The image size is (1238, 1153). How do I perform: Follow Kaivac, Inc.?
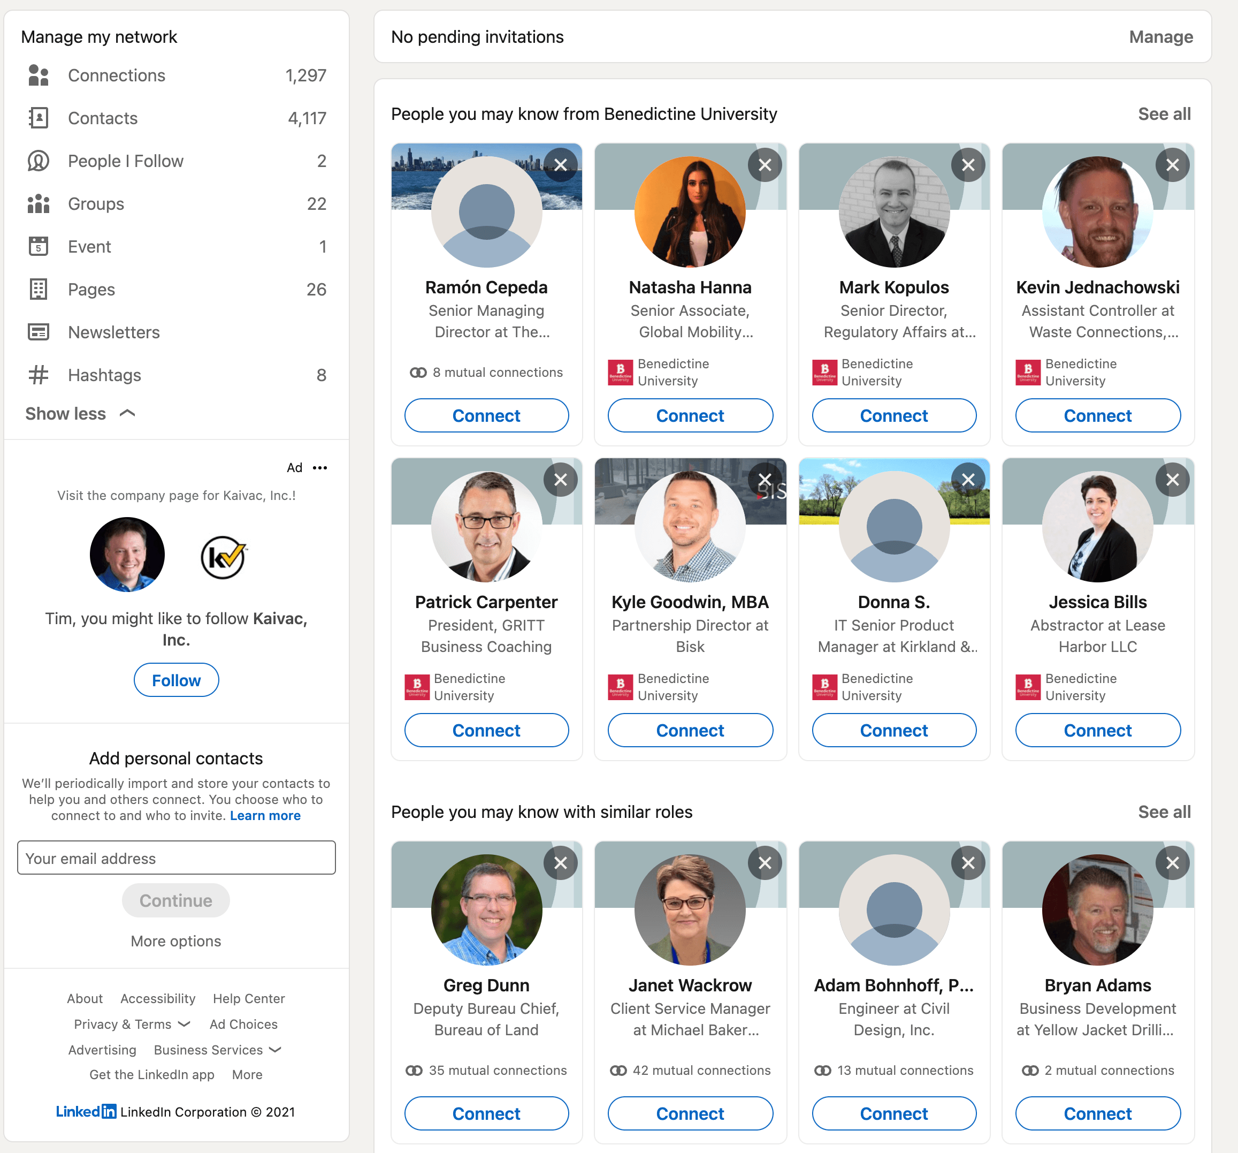pos(176,680)
